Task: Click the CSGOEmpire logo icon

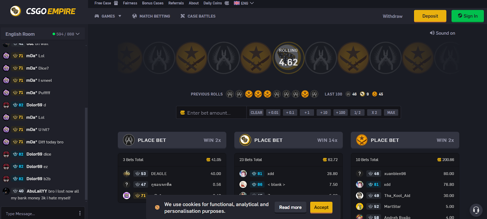Action: [16, 11]
